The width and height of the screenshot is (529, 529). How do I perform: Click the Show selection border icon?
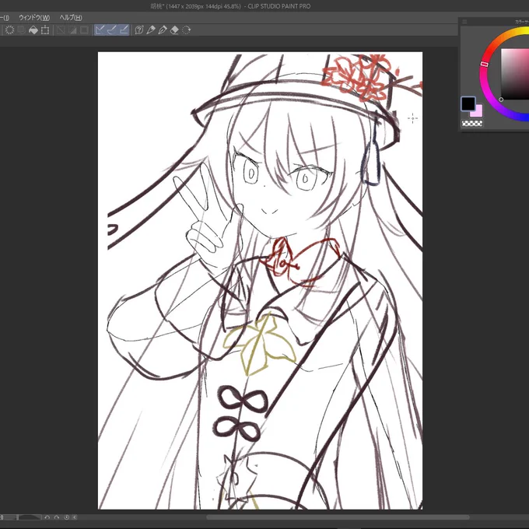[84, 30]
